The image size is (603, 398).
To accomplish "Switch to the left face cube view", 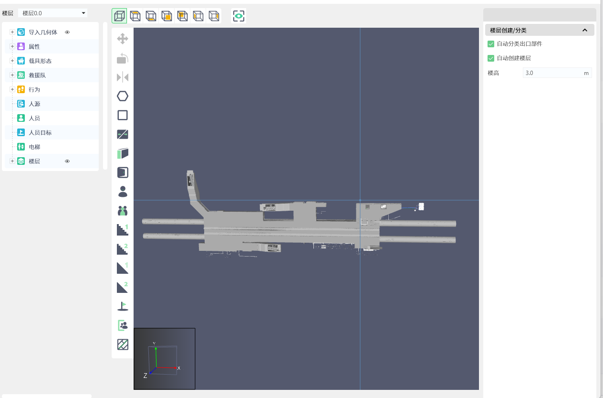I will pyautogui.click(x=198, y=16).
